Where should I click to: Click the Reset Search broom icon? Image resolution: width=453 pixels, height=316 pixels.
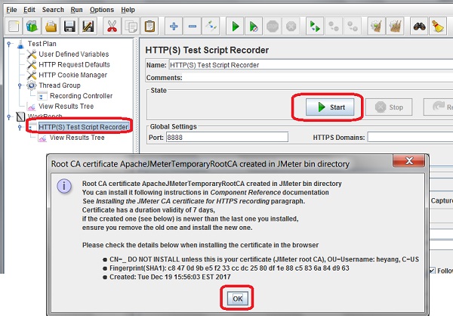[438, 26]
